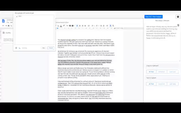Viewport: 181px width, 113px height.
Task: Click Scan for C-Pen Connect button
Action: click(153, 17)
